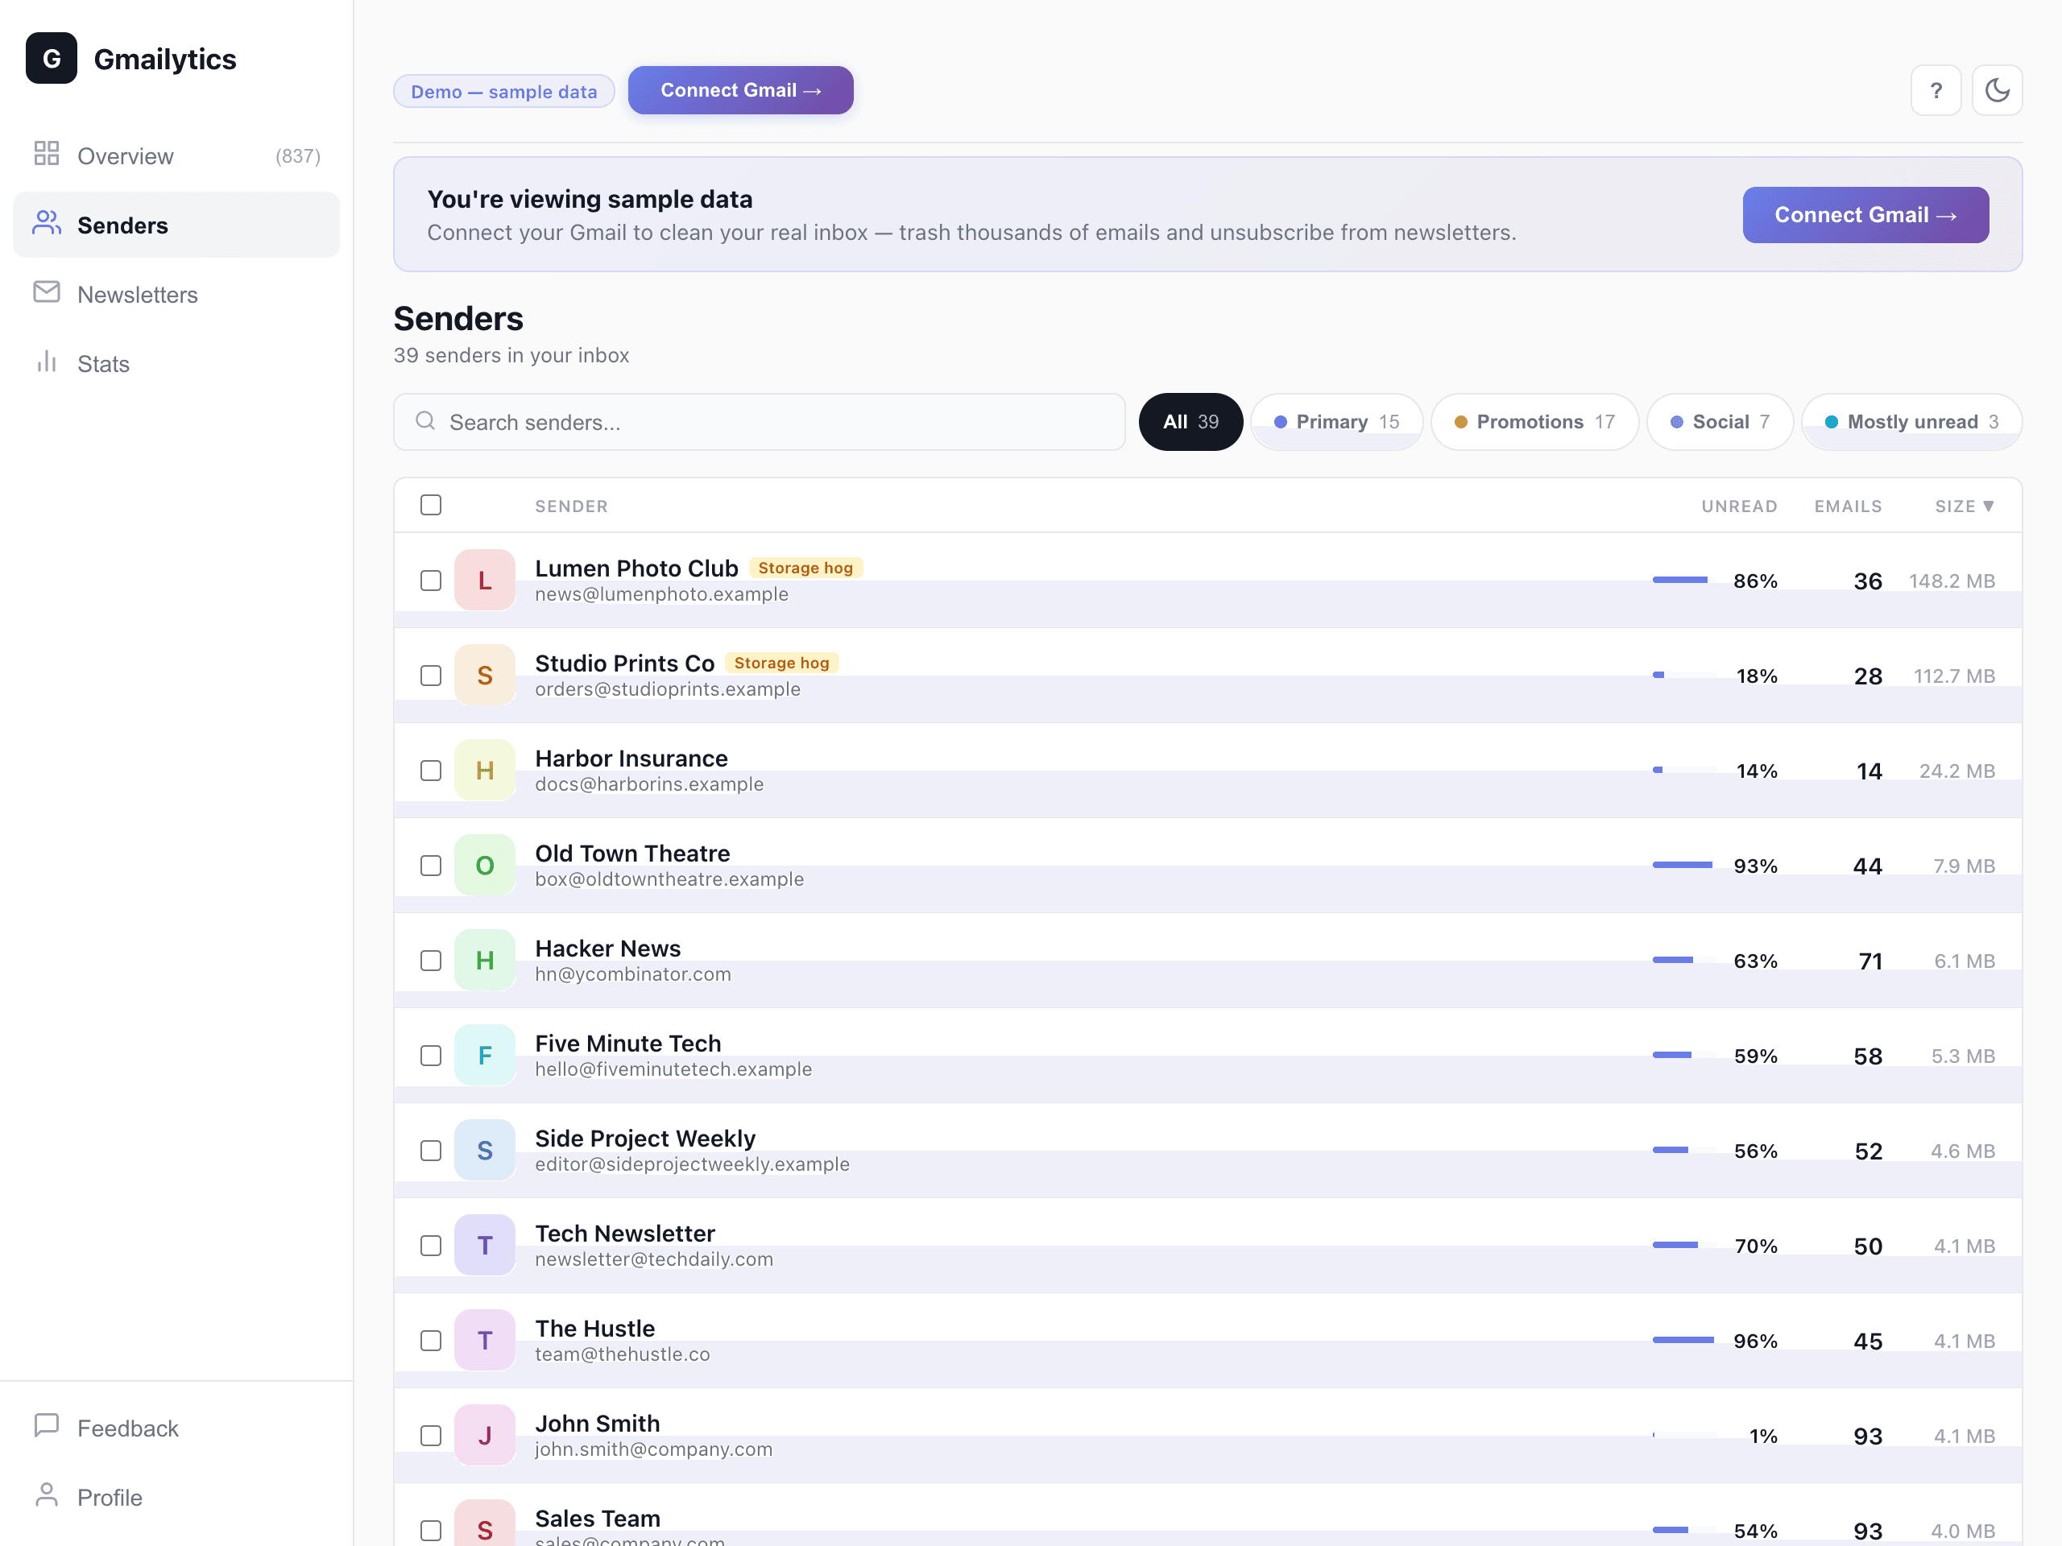Check the Studio Prints Co row checkbox
Image resolution: width=2062 pixels, height=1546 pixels.
point(431,676)
